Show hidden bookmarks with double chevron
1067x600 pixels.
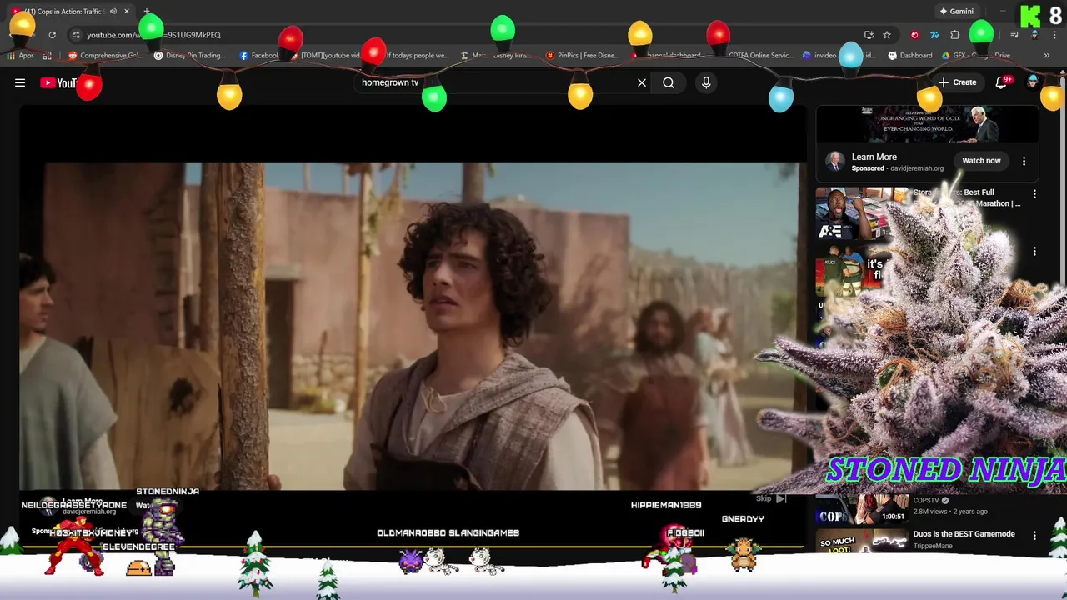tap(1047, 56)
